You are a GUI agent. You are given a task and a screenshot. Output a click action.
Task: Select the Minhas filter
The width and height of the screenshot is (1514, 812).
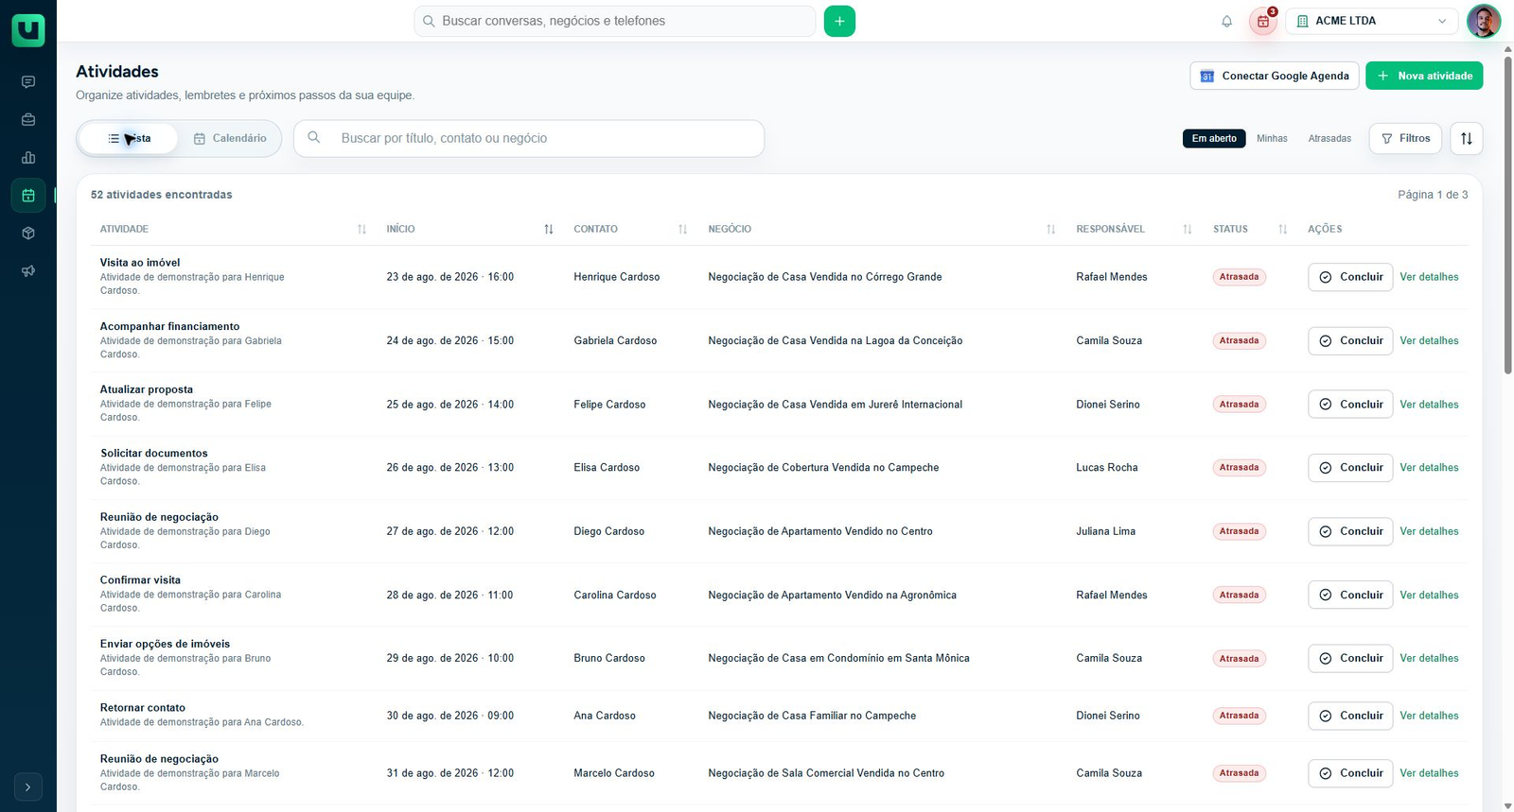pyautogui.click(x=1272, y=138)
